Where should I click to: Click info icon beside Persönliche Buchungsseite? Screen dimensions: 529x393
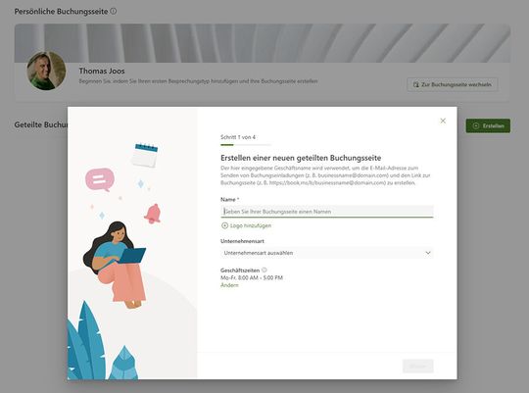(x=114, y=11)
